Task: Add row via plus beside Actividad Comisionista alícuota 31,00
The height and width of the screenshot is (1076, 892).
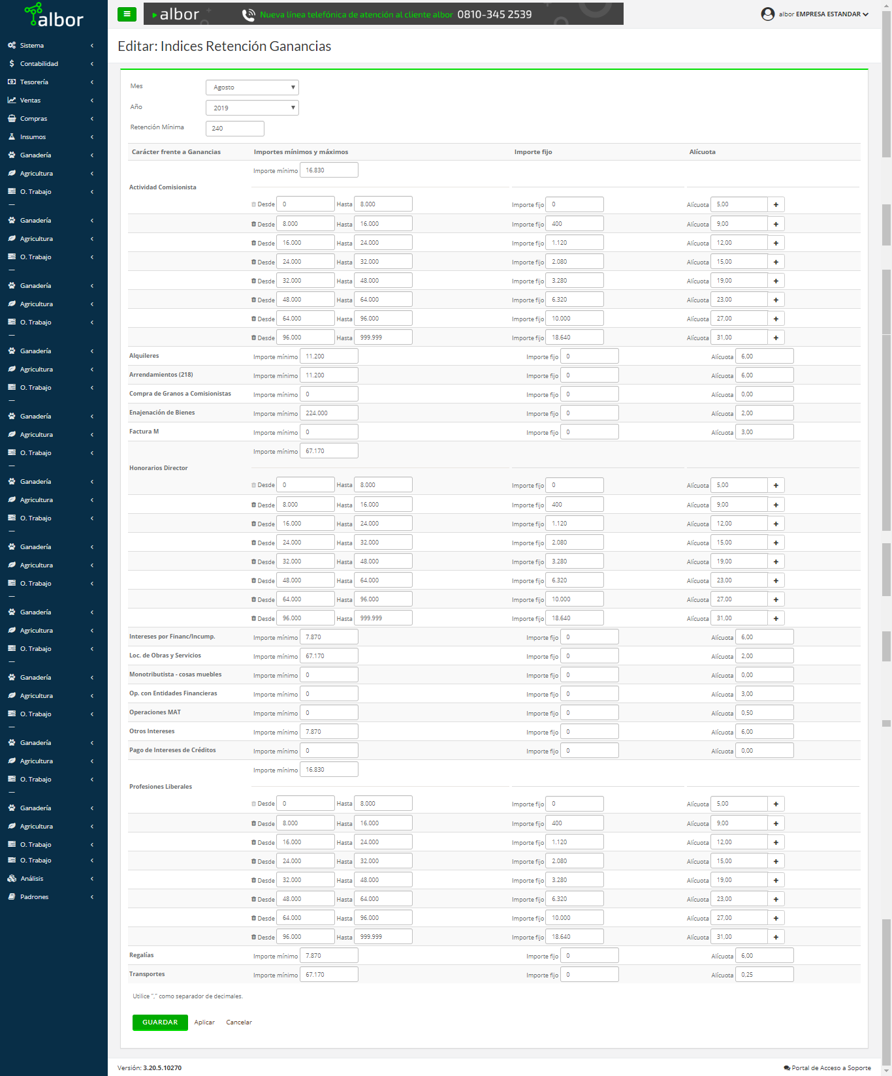Action: pos(776,338)
